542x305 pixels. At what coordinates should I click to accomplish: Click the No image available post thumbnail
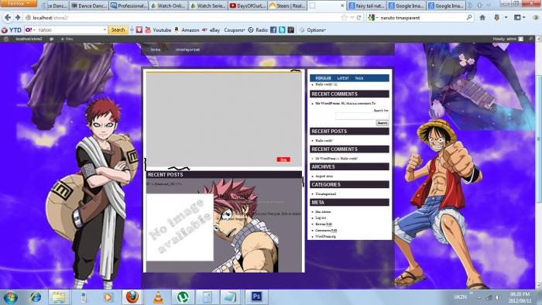pyautogui.click(x=180, y=228)
